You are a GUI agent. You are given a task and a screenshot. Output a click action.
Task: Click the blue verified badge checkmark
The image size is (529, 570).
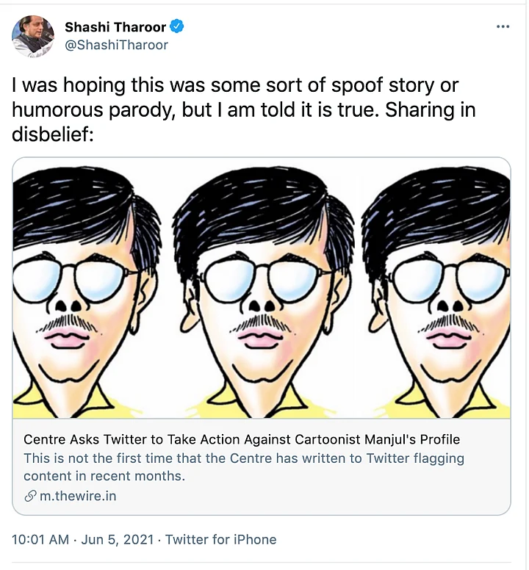(177, 27)
